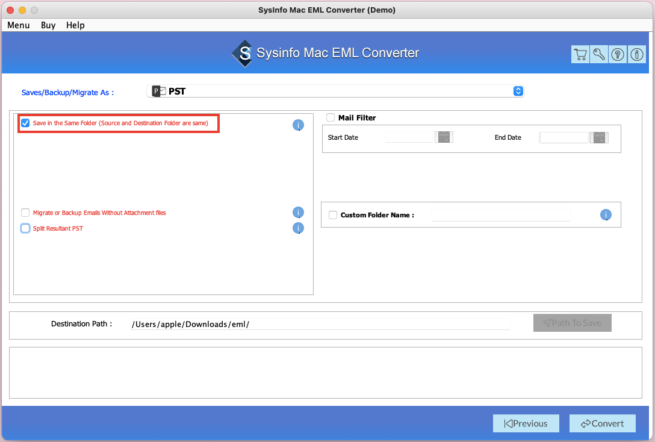Screen dimensions: 655x442
Task: Click the info about icon in header
Action: pyautogui.click(x=636, y=54)
